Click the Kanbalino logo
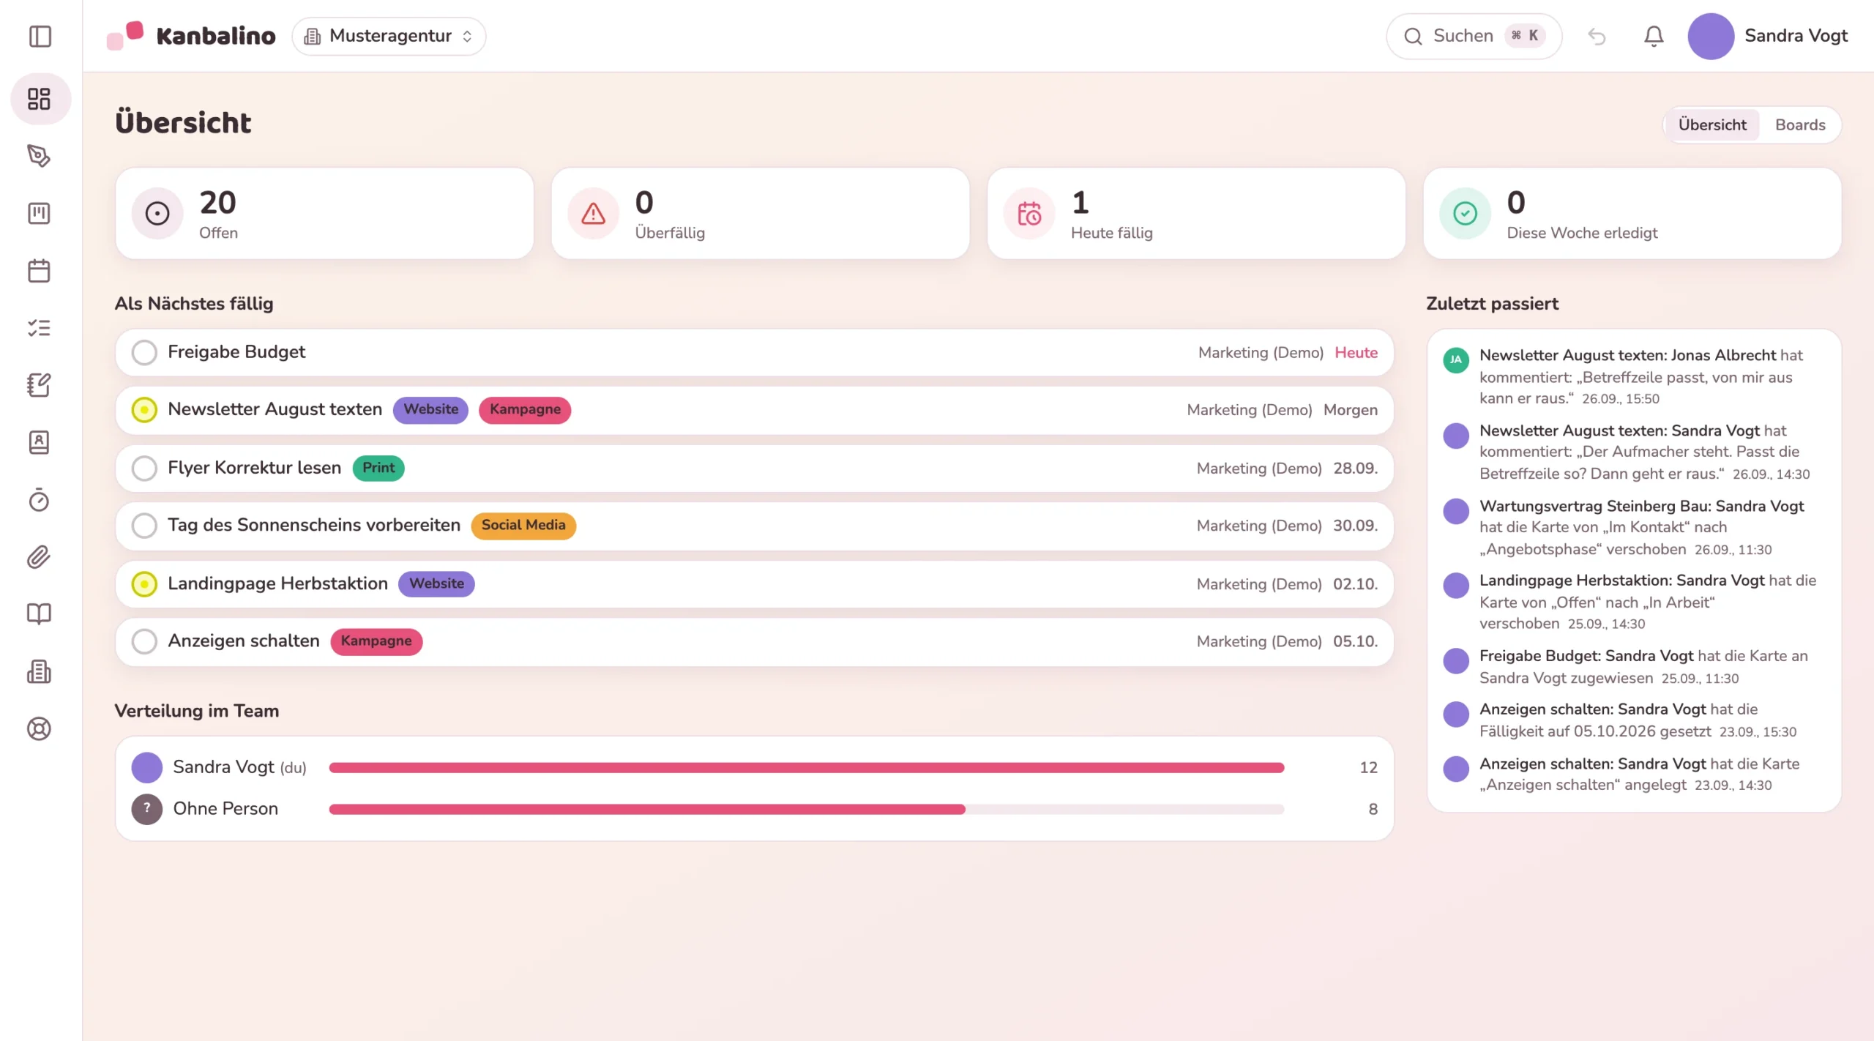The height and width of the screenshot is (1041, 1874). pyautogui.click(x=191, y=36)
